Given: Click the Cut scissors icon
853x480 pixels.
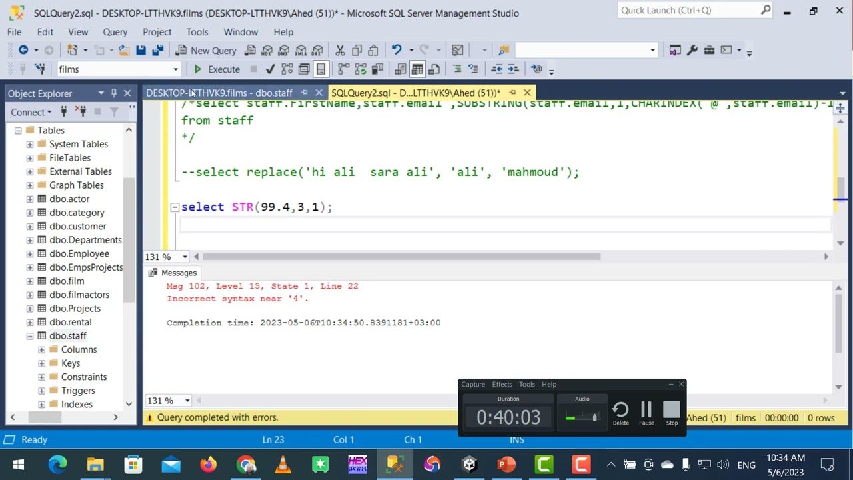Looking at the screenshot, I should point(340,51).
